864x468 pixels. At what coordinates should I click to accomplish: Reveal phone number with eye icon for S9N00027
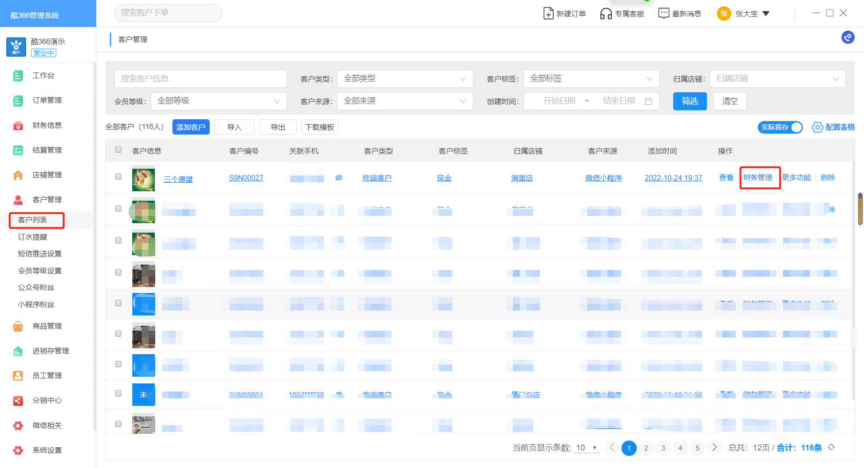click(339, 178)
